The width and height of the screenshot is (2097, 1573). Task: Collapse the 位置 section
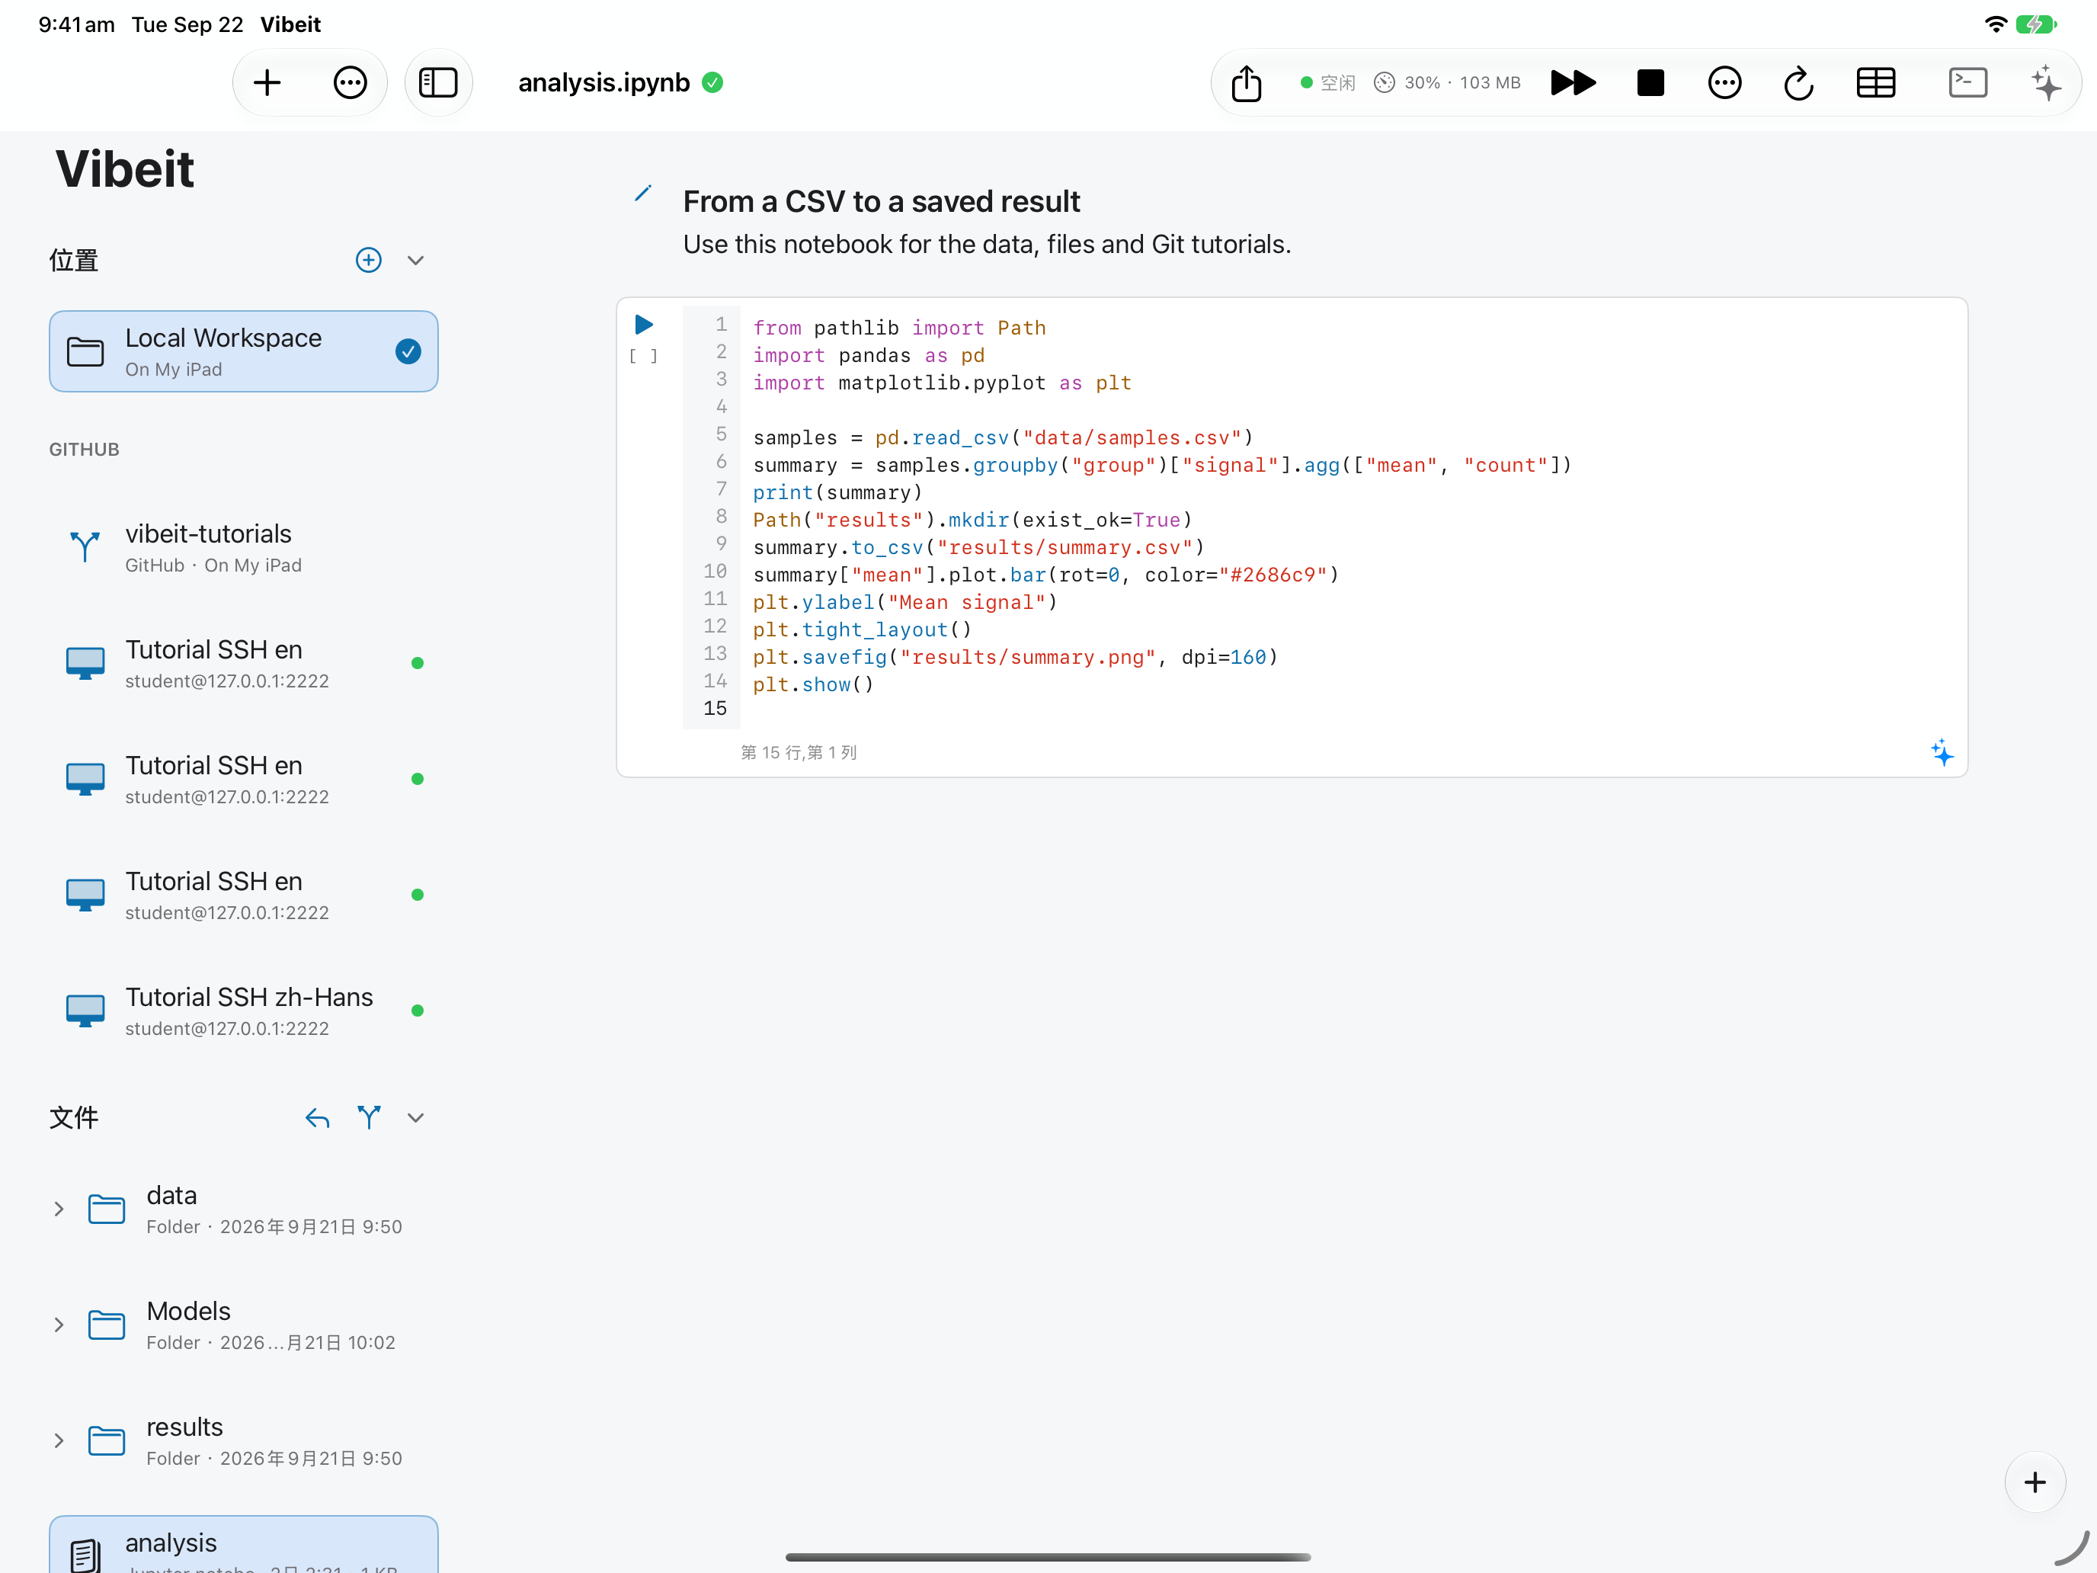coord(415,260)
